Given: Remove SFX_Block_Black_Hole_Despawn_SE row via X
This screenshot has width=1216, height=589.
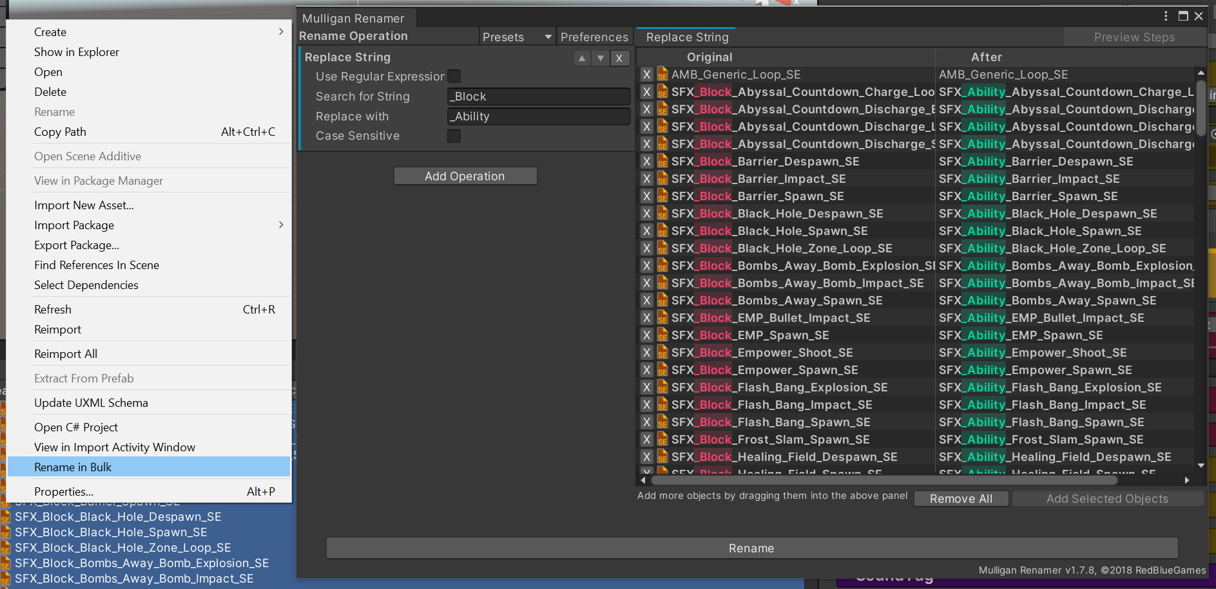Looking at the screenshot, I should (646, 214).
